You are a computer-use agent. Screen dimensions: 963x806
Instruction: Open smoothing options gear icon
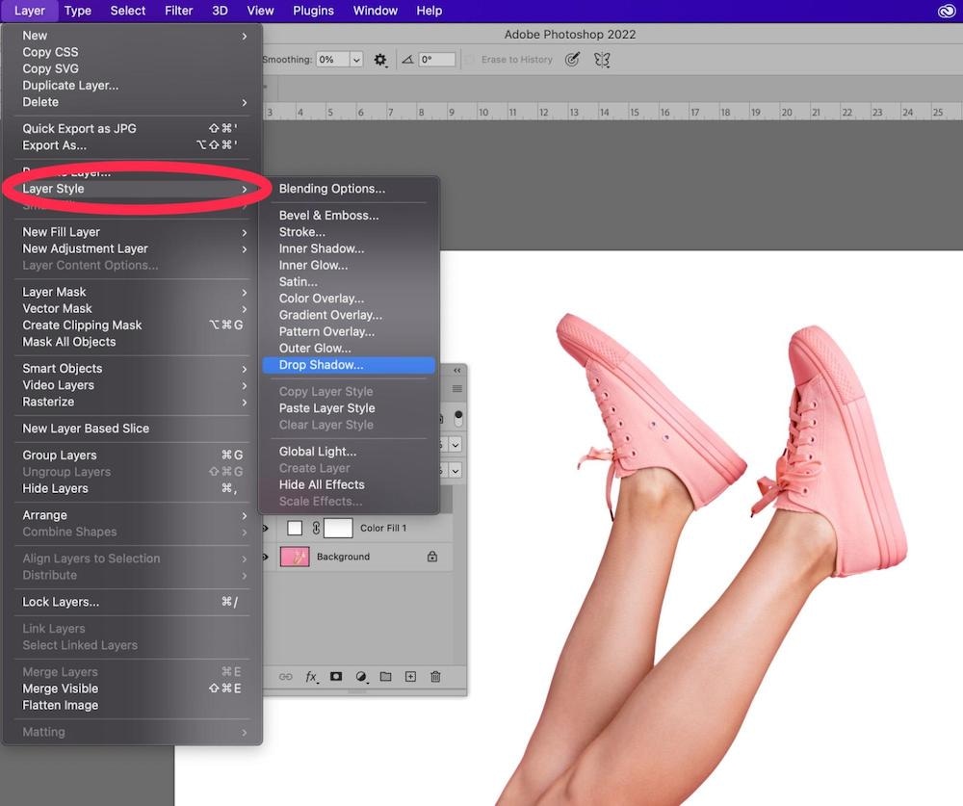380,60
